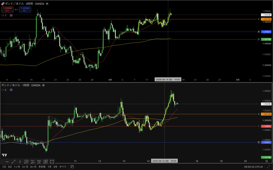Select the date and price range tool

click(46, 162)
